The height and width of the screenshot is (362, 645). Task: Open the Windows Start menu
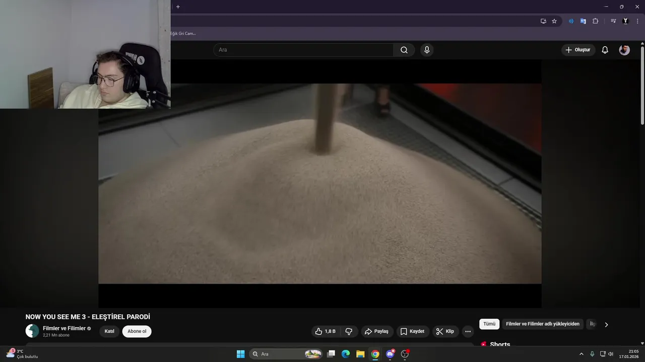[241, 354]
